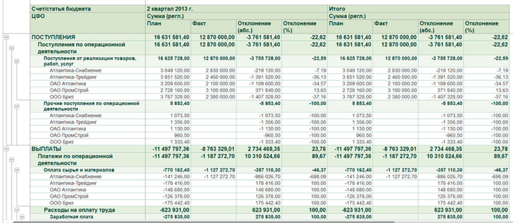This screenshot has height=223, width=513.
Task: Collapse the Заработная плата group
Action: pyautogui.click(x=22, y=217)
